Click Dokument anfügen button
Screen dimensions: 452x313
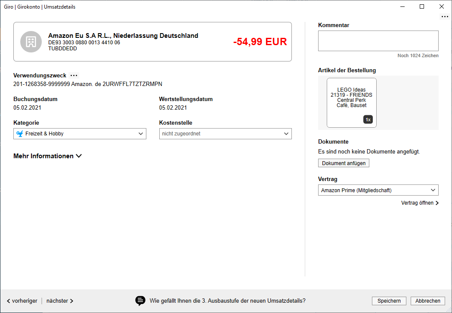pos(344,163)
